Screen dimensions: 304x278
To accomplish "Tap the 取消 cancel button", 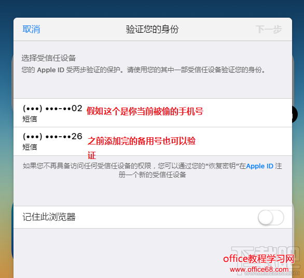I will point(31,29).
